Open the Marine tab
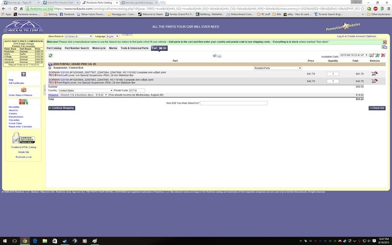392x245 pixels. tap(113, 48)
